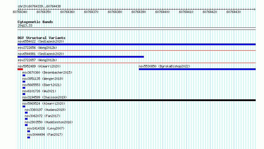This screenshot has height=149, width=264.
Task: Open nsv5665553 (Ebert2021) variant
Action: [42, 85]
